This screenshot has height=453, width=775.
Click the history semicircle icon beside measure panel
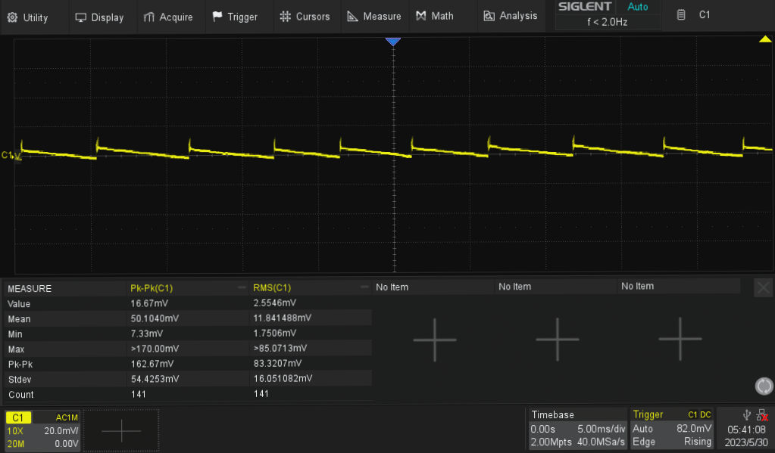[764, 386]
